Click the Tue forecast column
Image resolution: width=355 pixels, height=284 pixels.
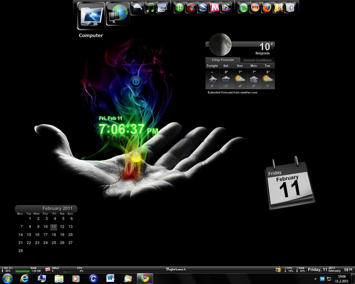[x=268, y=76]
